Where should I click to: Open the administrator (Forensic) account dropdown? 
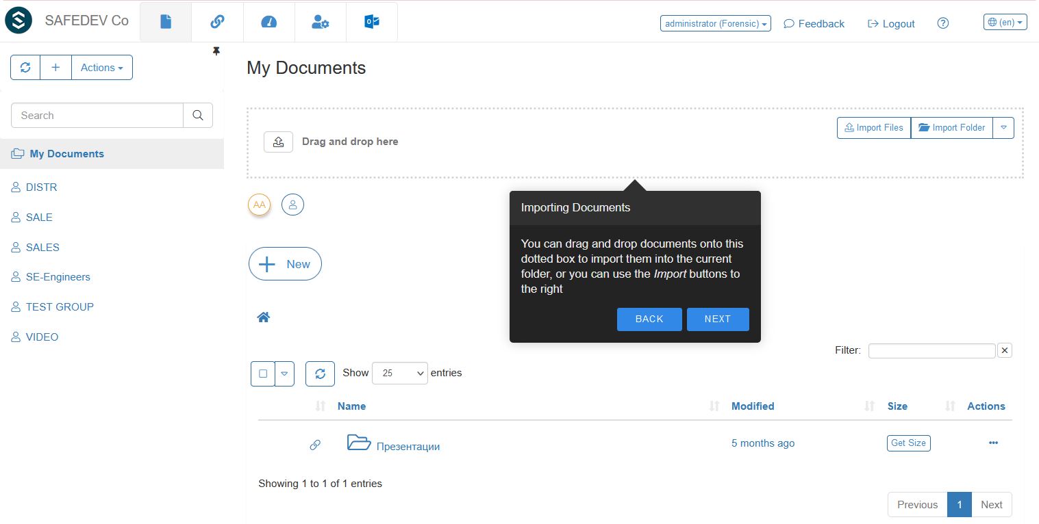pyautogui.click(x=716, y=23)
